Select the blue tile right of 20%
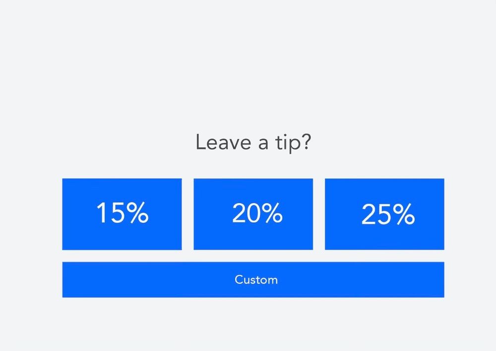Screen dimensions: 496x351 tap(384, 214)
